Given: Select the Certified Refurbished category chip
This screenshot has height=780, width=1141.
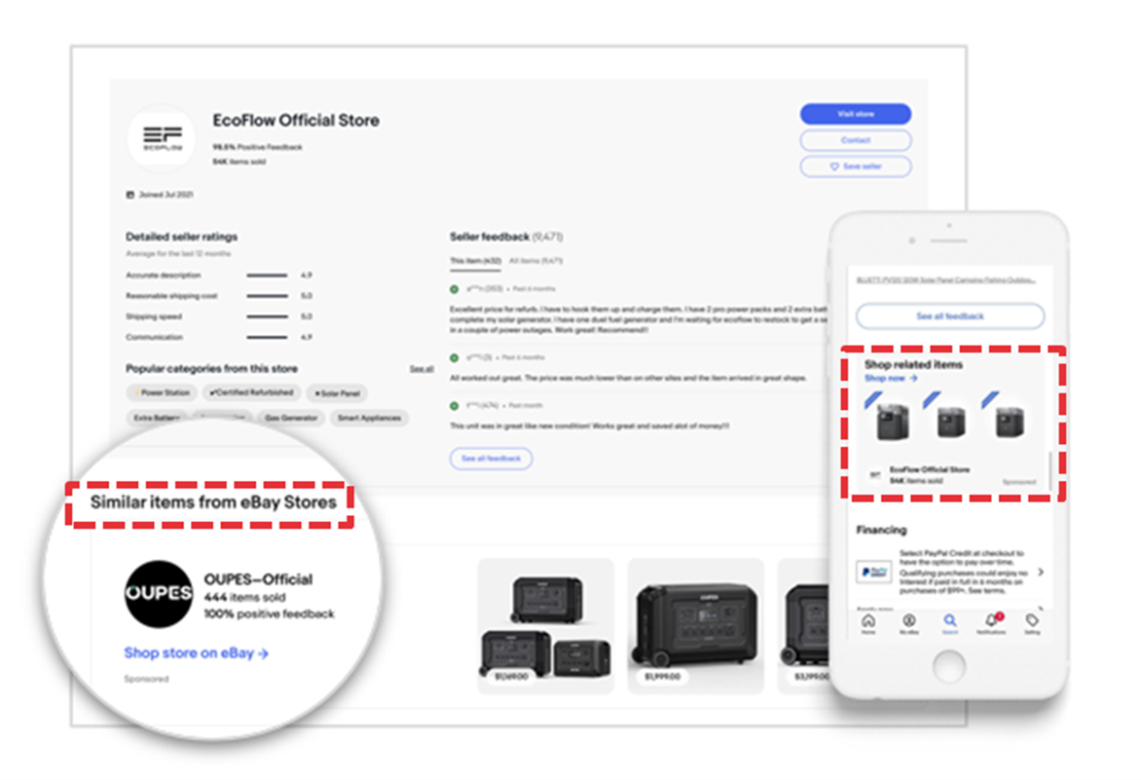Looking at the screenshot, I should [x=251, y=392].
